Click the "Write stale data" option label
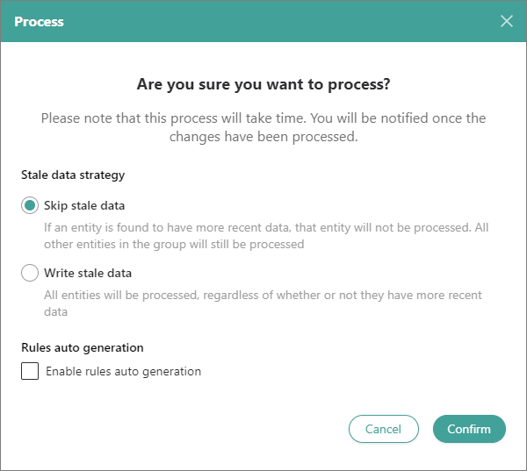The height and width of the screenshot is (471, 527). point(88,274)
